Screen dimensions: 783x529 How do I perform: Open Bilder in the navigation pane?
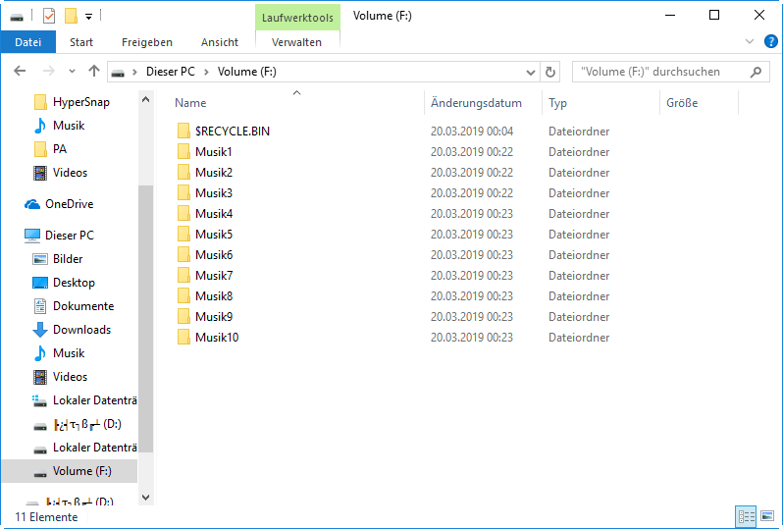click(x=58, y=259)
